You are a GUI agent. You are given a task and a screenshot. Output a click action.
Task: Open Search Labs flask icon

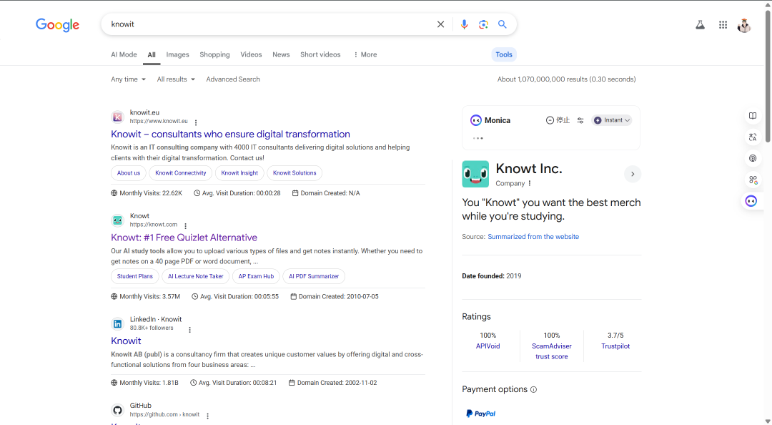pos(700,24)
